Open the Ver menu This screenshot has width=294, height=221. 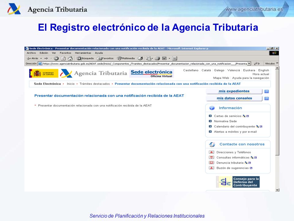click(x=54, y=53)
